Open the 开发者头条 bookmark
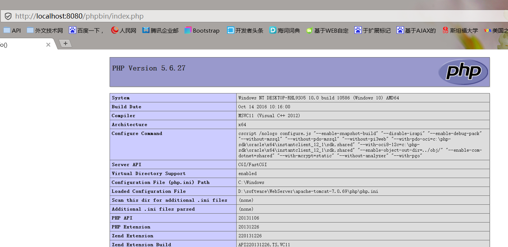The image size is (508, 247). [245, 30]
